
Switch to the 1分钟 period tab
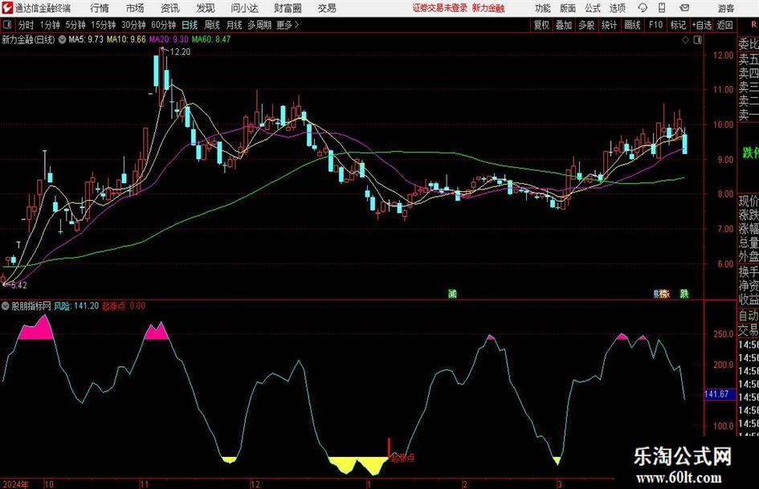coord(50,25)
